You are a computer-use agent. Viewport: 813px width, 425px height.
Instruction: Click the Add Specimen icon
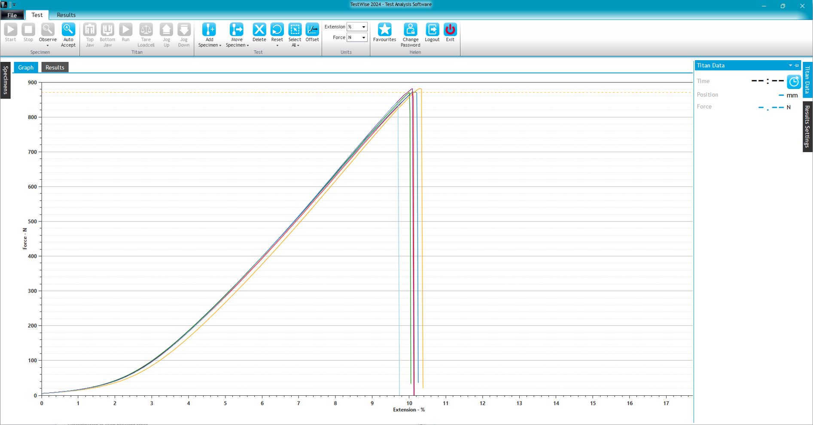pyautogui.click(x=209, y=30)
